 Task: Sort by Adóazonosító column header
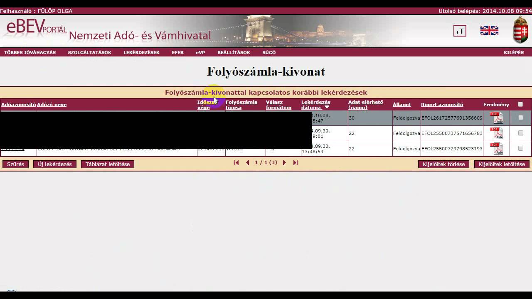point(19,105)
